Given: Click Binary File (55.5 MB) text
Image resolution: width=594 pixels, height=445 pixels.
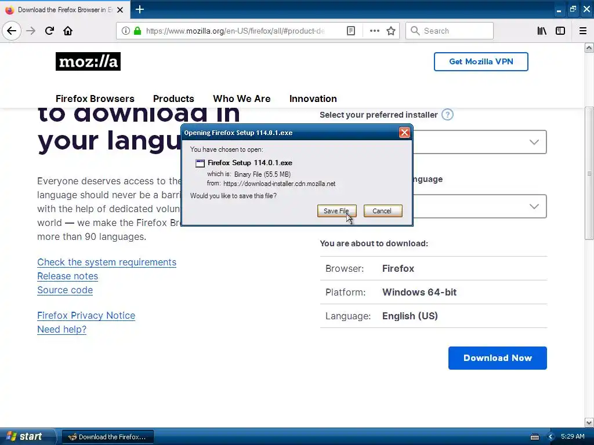Looking at the screenshot, I should [x=262, y=174].
